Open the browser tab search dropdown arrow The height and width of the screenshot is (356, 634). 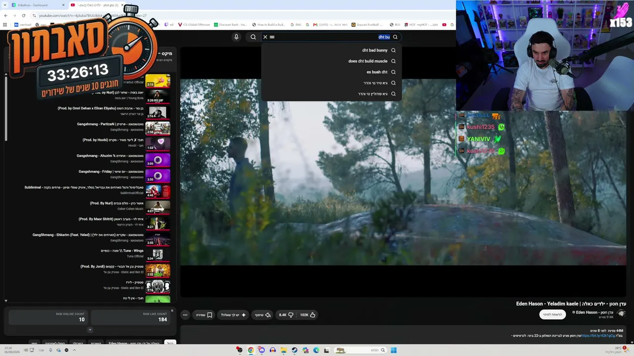[x=4, y=5]
